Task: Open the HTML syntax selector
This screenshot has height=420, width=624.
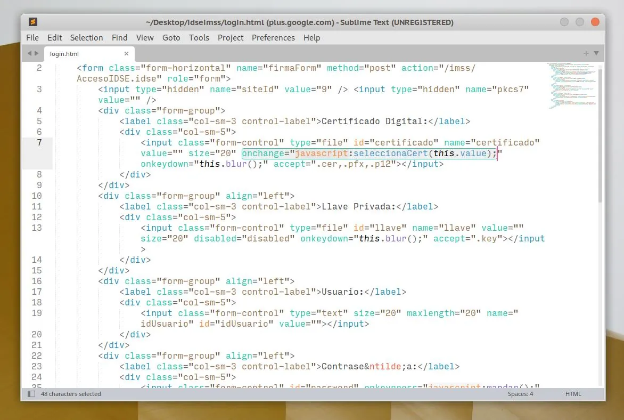Action: (573, 394)
